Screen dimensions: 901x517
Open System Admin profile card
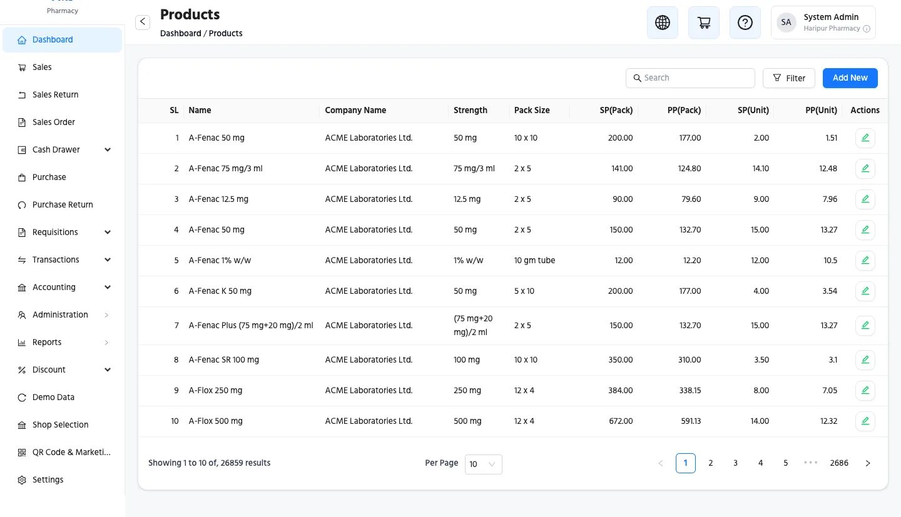coord(823,23)
